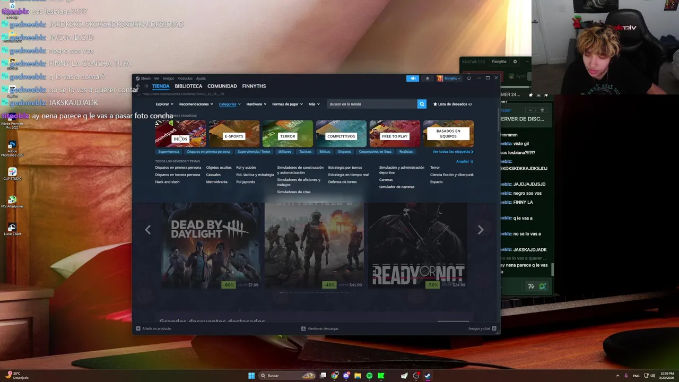This screenshot has width=679, height=382.
Task: Open the COMUNIDAD tab
Action: pos(222,86)
